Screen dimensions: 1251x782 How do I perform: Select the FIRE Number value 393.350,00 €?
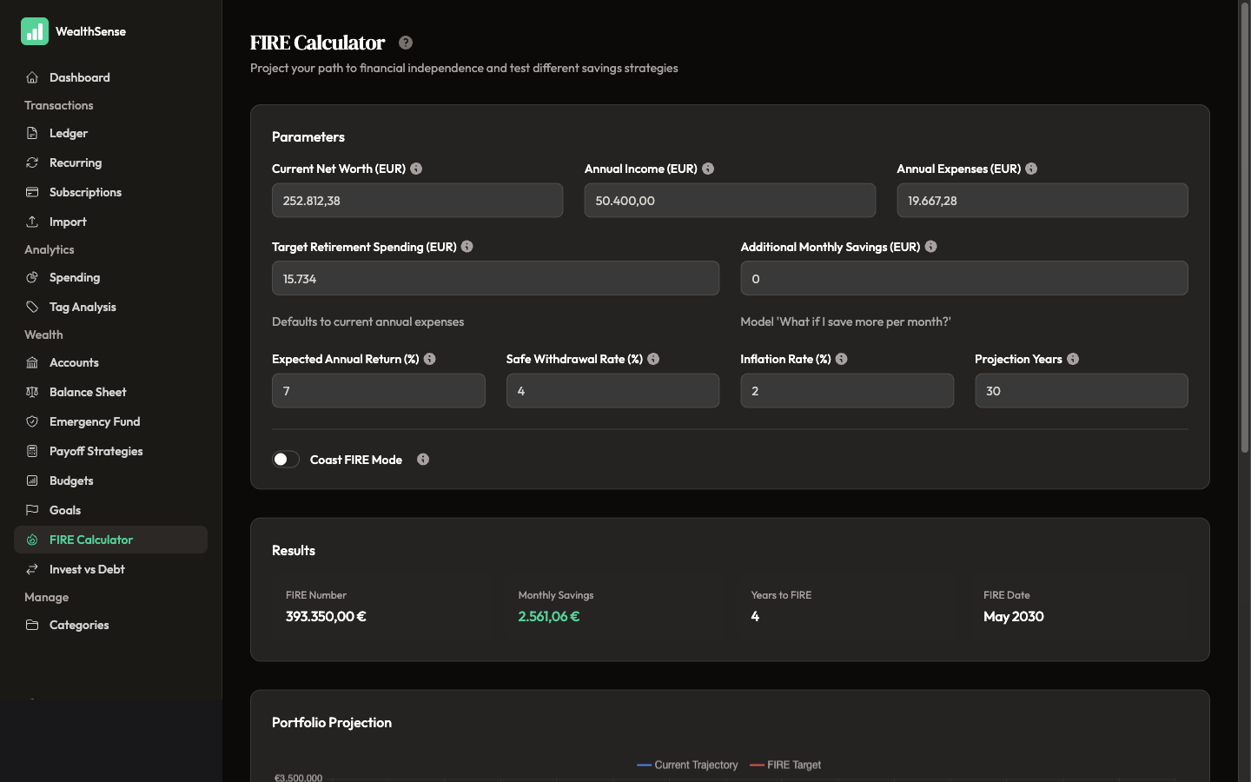326,617
